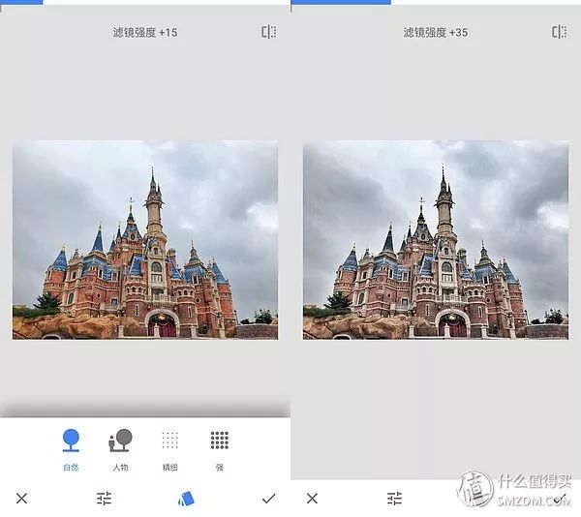581x517 pixels.
Task: Cancel the edit in the right screen
Action: [313, 499]
